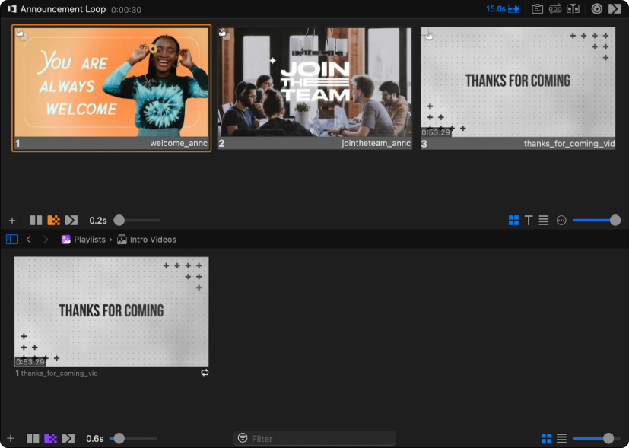Click the clipboard icon in the top toolbar
The image size is (629, 448).
tap(538, 9)
